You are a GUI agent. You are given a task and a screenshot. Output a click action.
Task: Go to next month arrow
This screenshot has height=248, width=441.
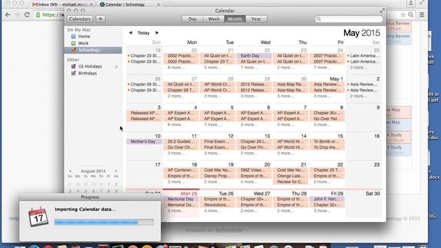pos(157,32)
